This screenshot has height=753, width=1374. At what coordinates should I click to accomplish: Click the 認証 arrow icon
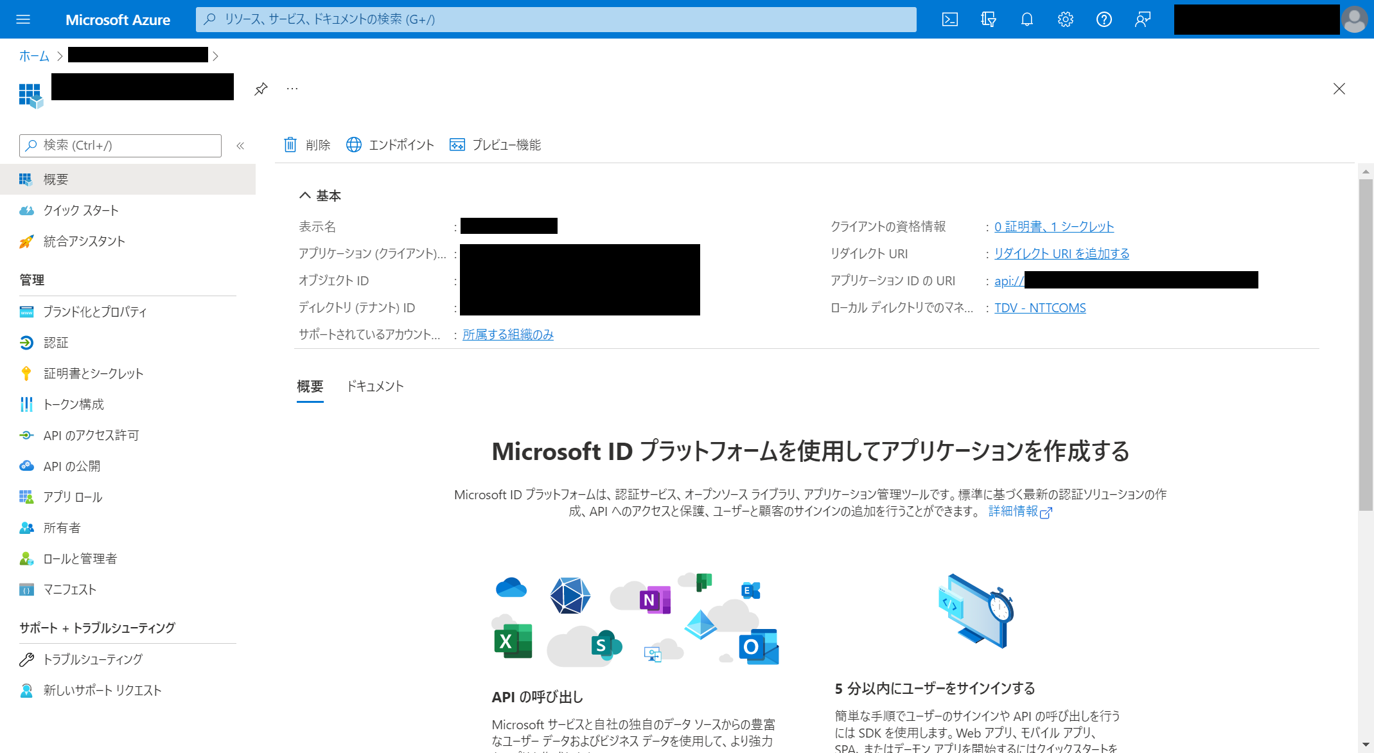26,342
